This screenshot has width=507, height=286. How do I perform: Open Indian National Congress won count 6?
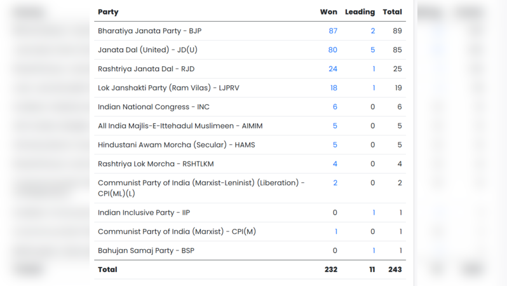335,107
